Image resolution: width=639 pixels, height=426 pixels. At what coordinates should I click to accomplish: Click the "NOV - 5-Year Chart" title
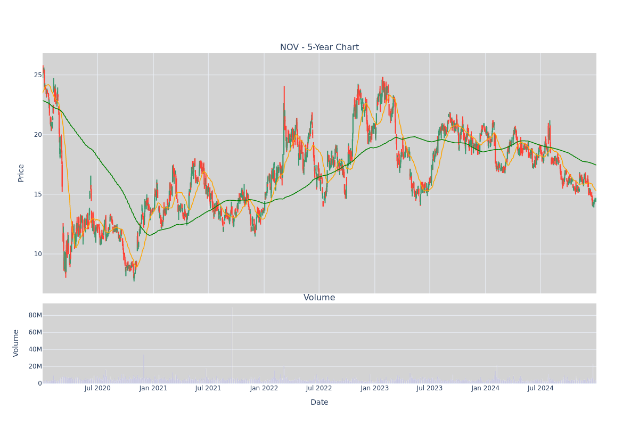point(319,47)
